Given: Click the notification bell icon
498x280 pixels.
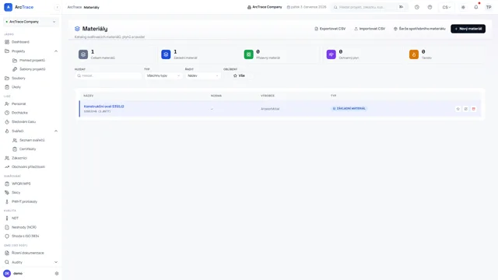Looking at the screenshot, I should (475, 7).
